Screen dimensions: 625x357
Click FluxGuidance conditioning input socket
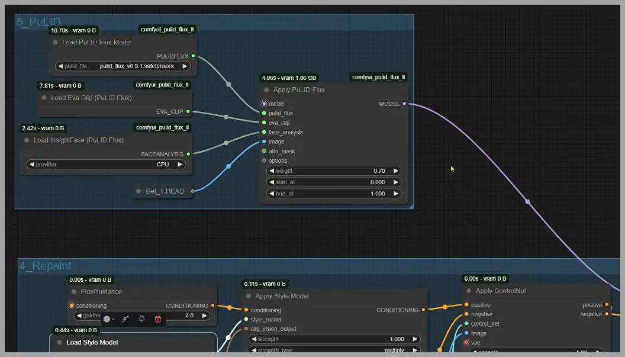[x=72, y=305]
